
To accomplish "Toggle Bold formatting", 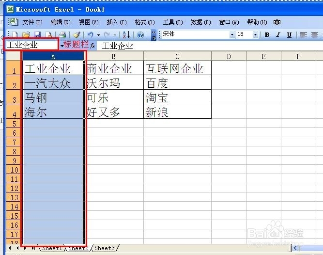I will (x=267, y=35).
